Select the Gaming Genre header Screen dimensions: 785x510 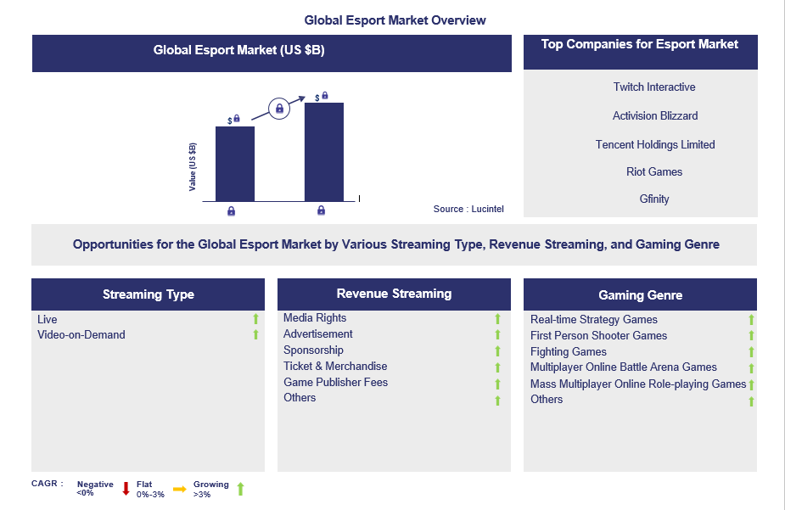click(x=640, y=295)
